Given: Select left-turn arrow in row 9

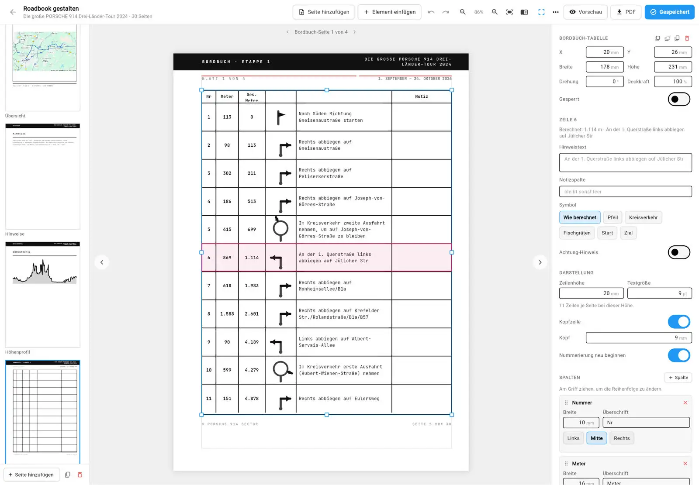Looking at the screenshot, I should tap(277, 346).
